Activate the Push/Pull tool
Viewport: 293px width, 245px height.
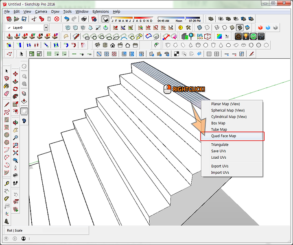(x=15, y=81)
